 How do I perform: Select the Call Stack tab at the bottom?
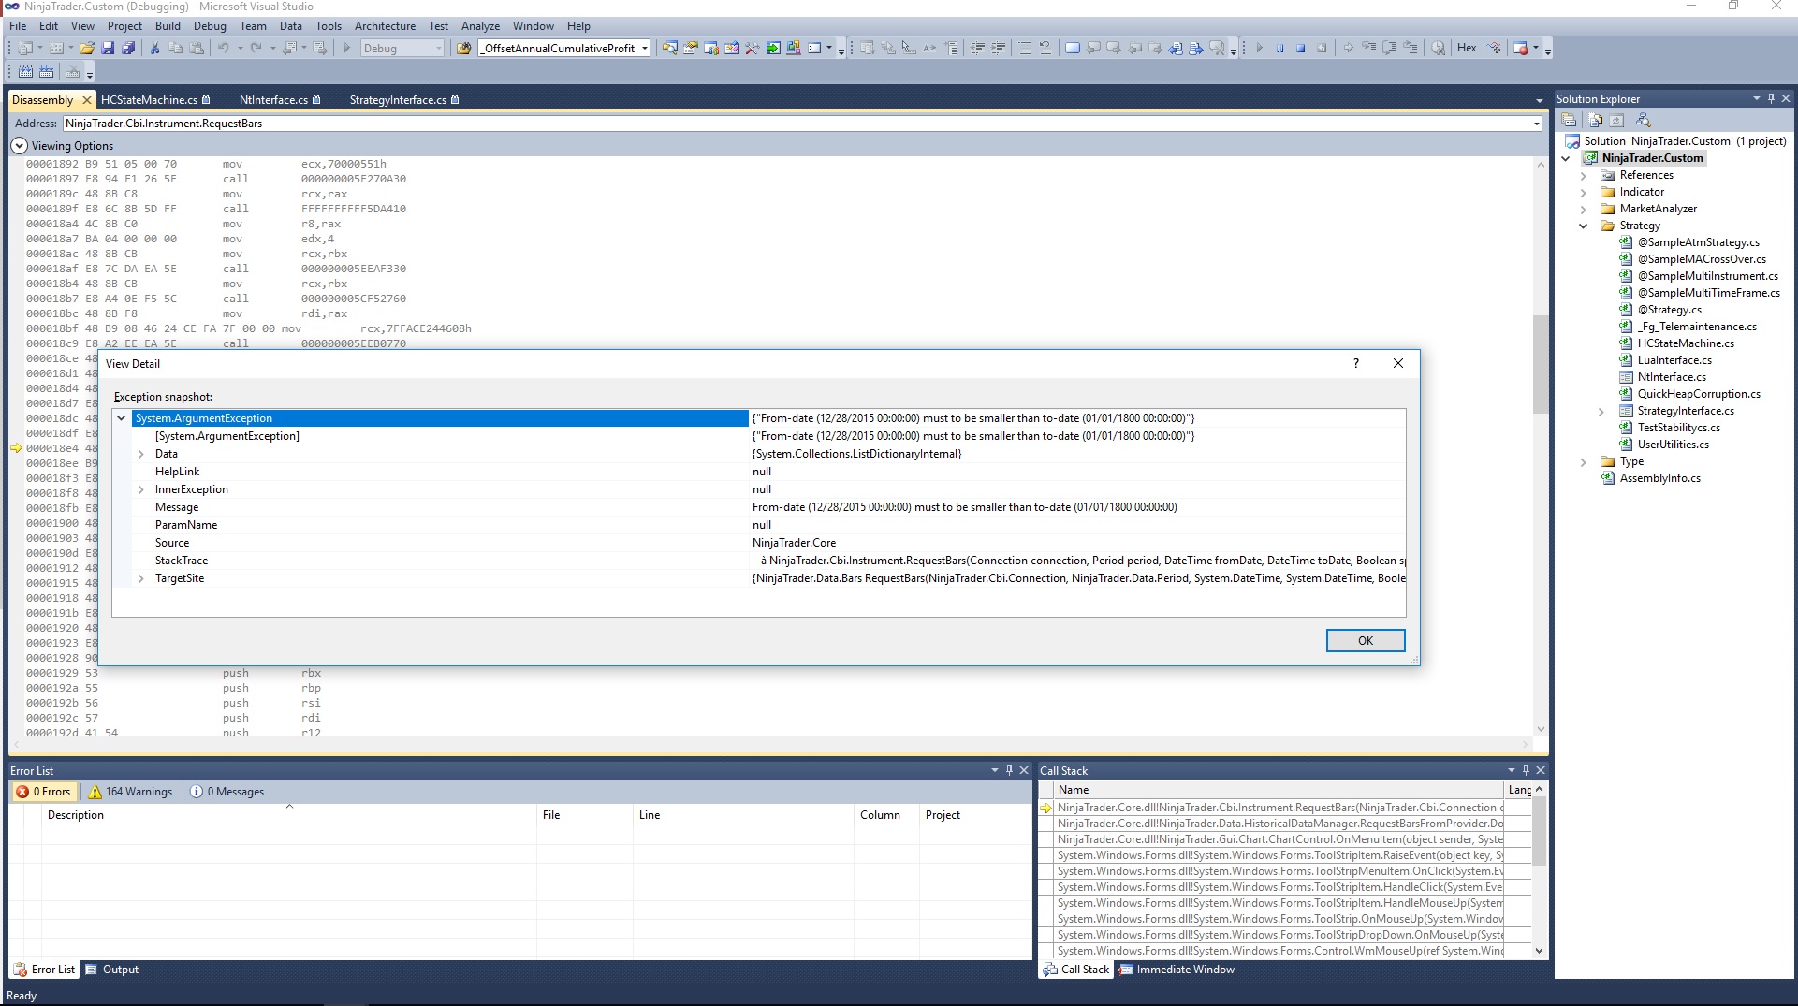coord(1075,970)
